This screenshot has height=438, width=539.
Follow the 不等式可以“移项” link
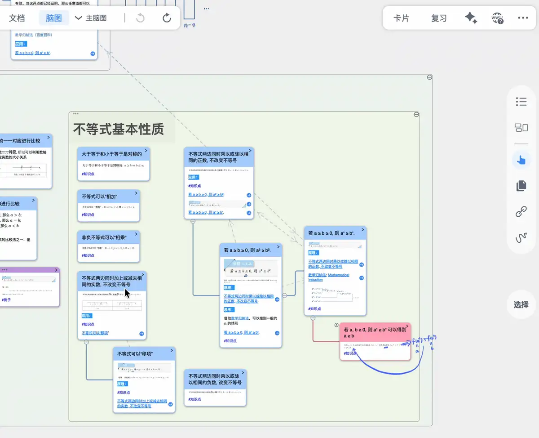click(x=95, y=333)
